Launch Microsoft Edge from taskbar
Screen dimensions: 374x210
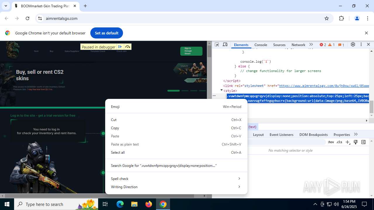click(x=120, y=204)
